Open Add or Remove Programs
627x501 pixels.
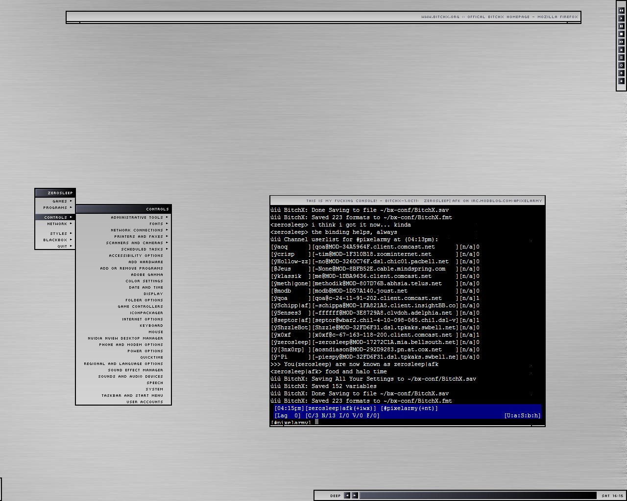click(123, 268)
